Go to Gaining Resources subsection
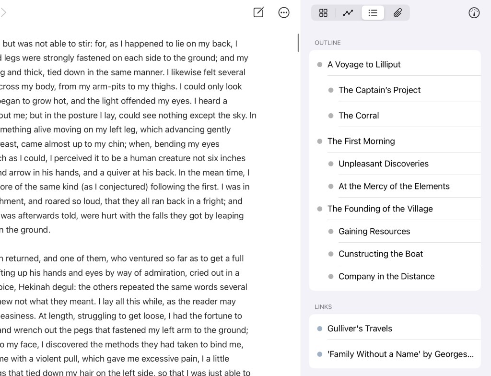491x376 pixels. tap(374, 231)
